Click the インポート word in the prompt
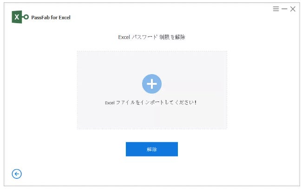This screenshot has width=307, height=189. pyautogui.click(x=152, y=102)
